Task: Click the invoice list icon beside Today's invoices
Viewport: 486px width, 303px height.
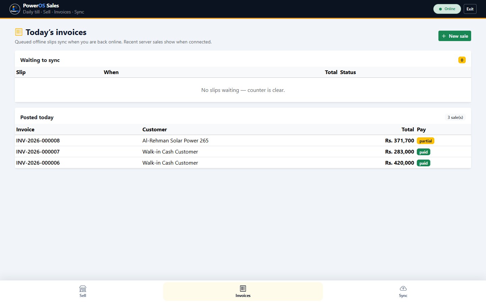Action: [19, 32]
